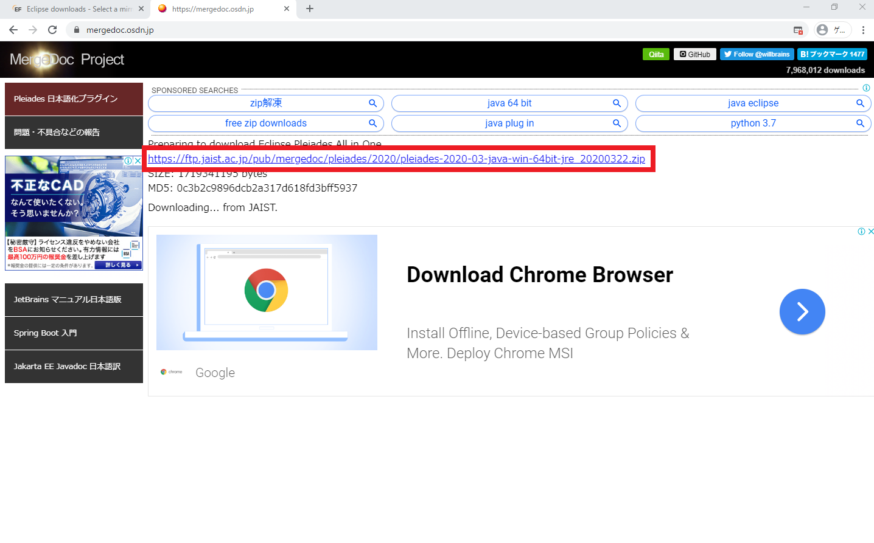Click magnifier icon in java 64 bit box
874x543 pixels.
pos(617,103)
